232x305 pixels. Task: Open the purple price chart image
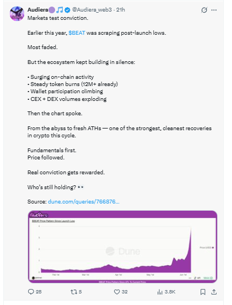tap(122, 247)
